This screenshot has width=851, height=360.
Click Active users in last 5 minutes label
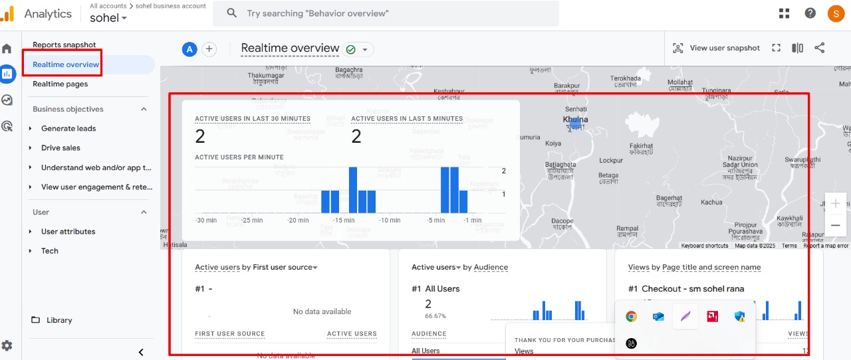tap(407, 118)
